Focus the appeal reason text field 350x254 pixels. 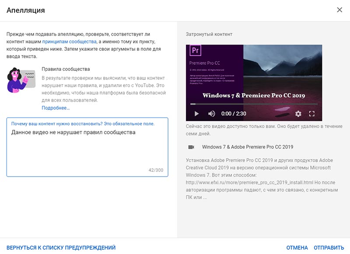[87, 147]
